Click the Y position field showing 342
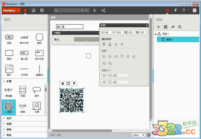201x139 pixels. pos(120,32)
